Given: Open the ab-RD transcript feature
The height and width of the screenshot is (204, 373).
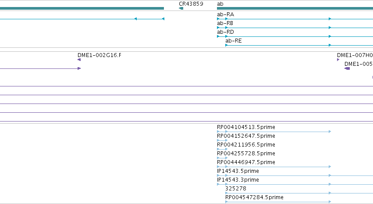Looking at the screenshot, I should click(295, 37).
